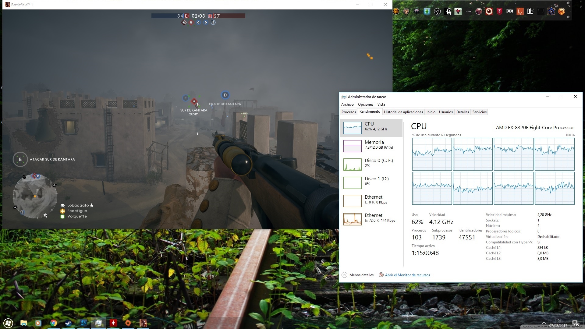Click Virtualización Deshabilitado value

(x=548, y=237)
